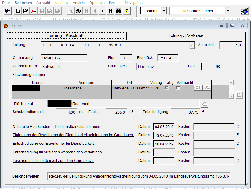251x189 pixels.
Task: Click the greyed-out right arrow toolbar icon
Action: click(58, 11)
